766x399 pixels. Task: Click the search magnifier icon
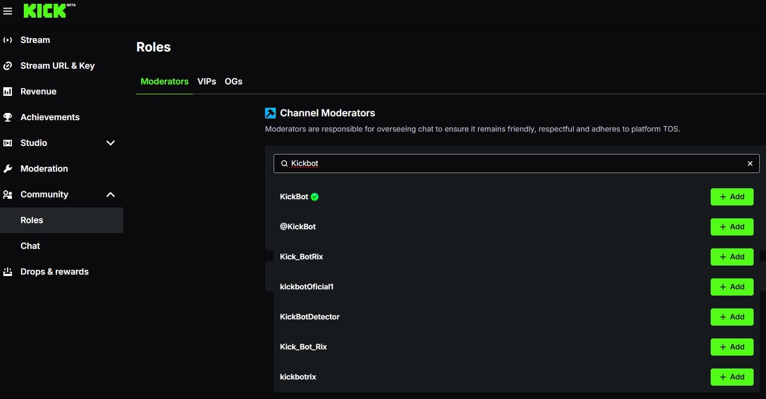(285, 164)
